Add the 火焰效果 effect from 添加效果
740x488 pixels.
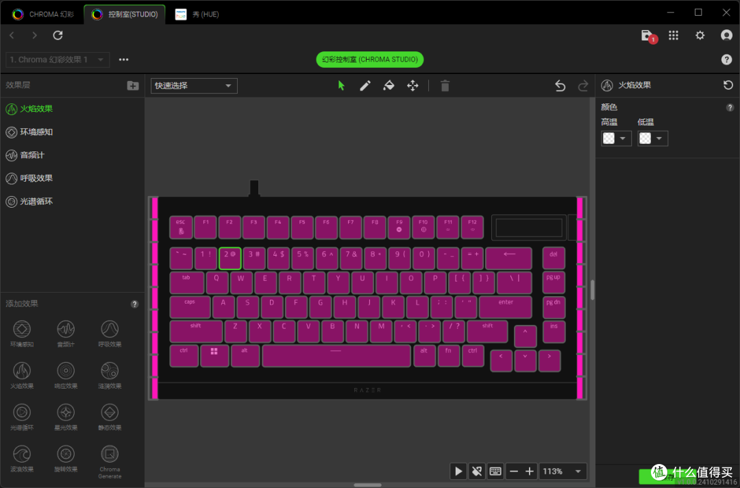[x=22, y=375]
